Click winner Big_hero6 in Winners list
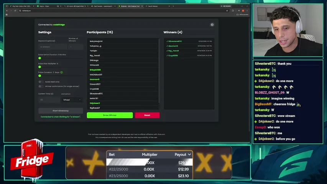This screenshot has height=184, width=327. click(189, 51)
